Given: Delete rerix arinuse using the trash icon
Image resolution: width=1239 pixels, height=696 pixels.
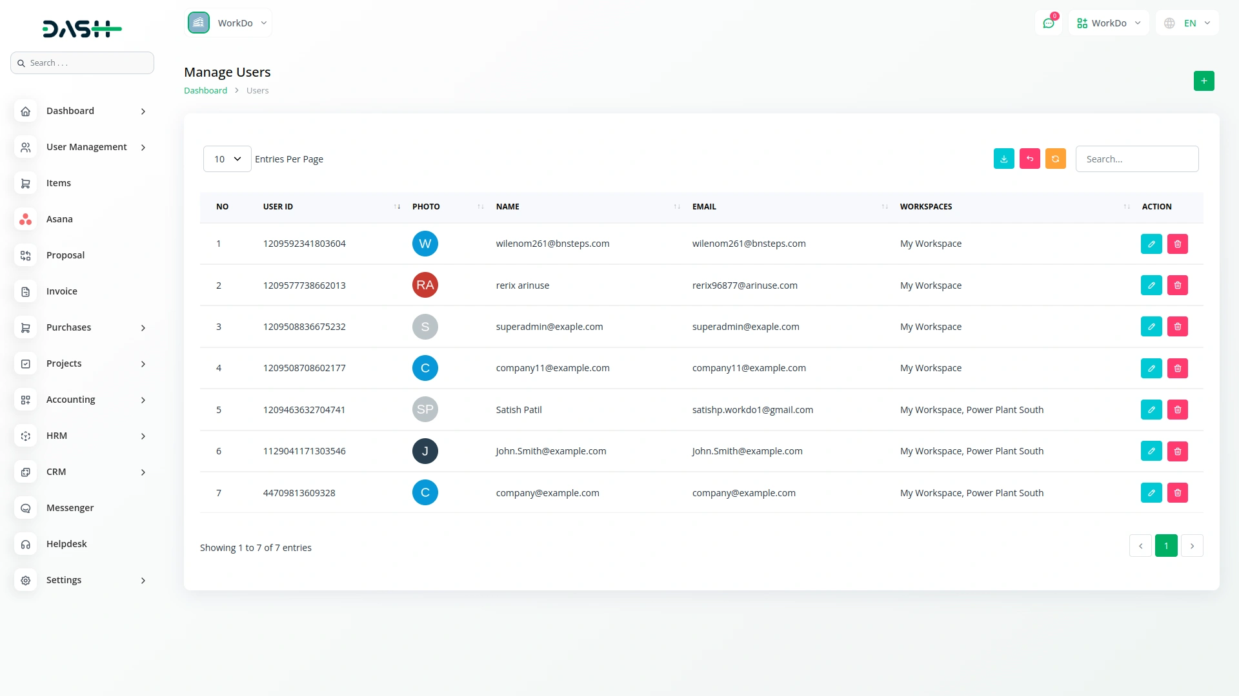Looking at the screenshot, I should 1178,285.
